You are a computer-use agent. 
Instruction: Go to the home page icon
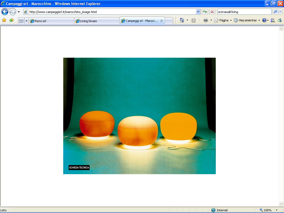[x=182, y=20]
